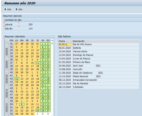Select the green Tuesday 8 in week 50
Screen dimensions: 142x116
pos(22,104)
